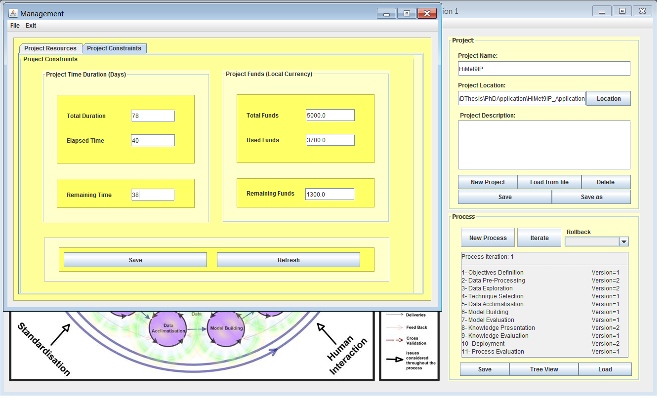Open the Exit menu
The width and height of the screenshot is (664, 403).
point(31,26)
